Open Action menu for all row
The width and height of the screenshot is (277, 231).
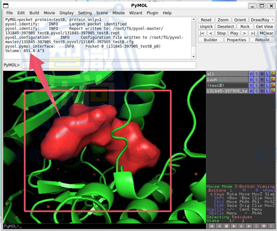pos(251,74)
